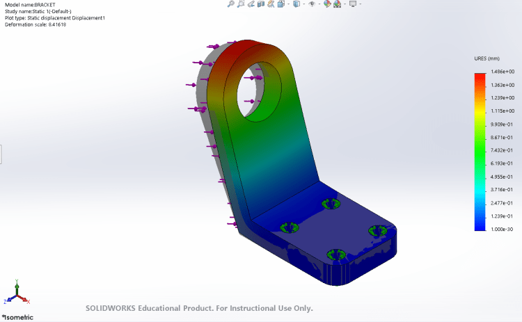
Task: Open the Display Style dropdown arrow
Action: point(303,4)
